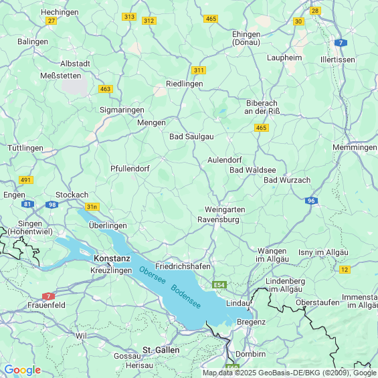Click the A98 motorway shield near Stockach
The width and height of the screenshot is (378, 378).
[x=52, y=205]
